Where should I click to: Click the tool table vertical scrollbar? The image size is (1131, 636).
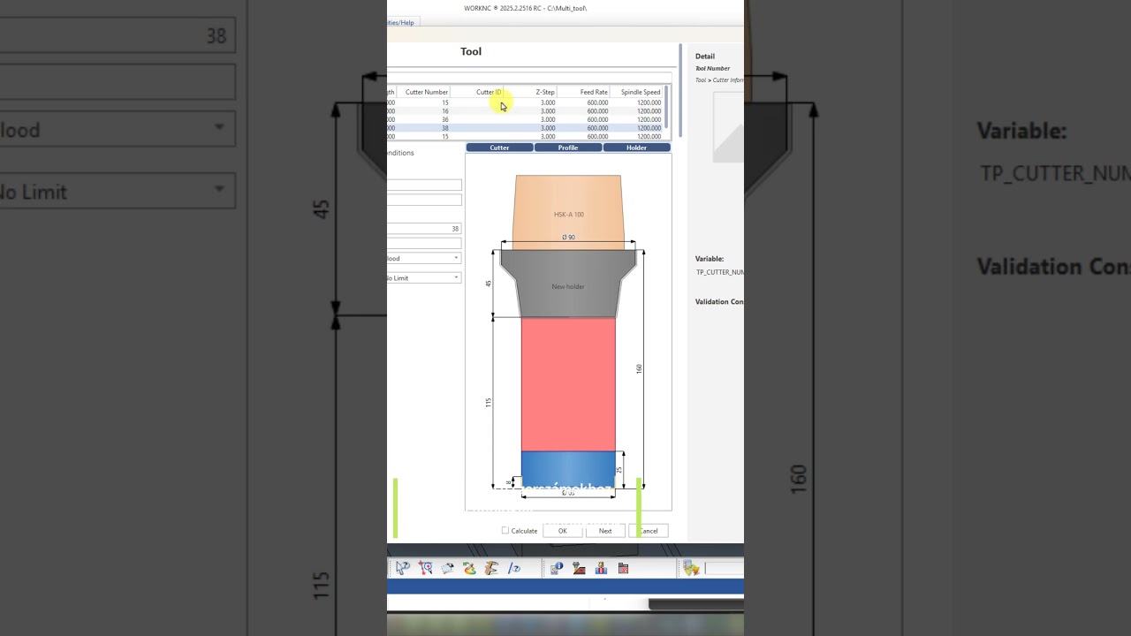click(x=666, y=108)
